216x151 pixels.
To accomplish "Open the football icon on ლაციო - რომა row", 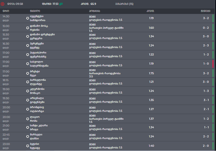I will pos(27,118).
